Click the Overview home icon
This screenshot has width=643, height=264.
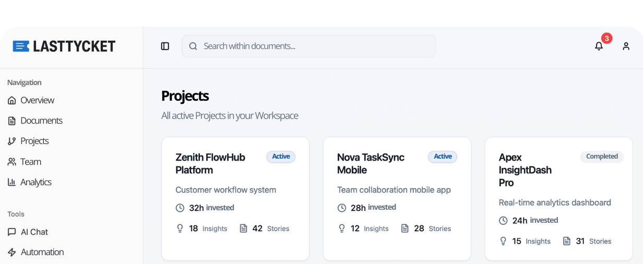(x=11, y=100)
